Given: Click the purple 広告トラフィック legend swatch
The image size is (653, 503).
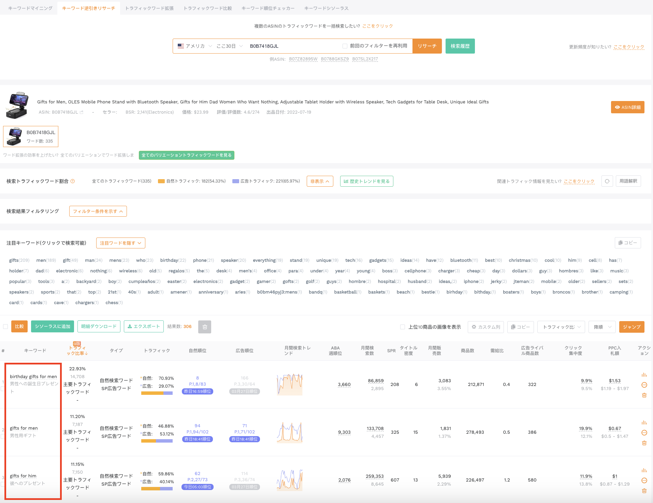Looking at the screenshot, I should (235, 181).
